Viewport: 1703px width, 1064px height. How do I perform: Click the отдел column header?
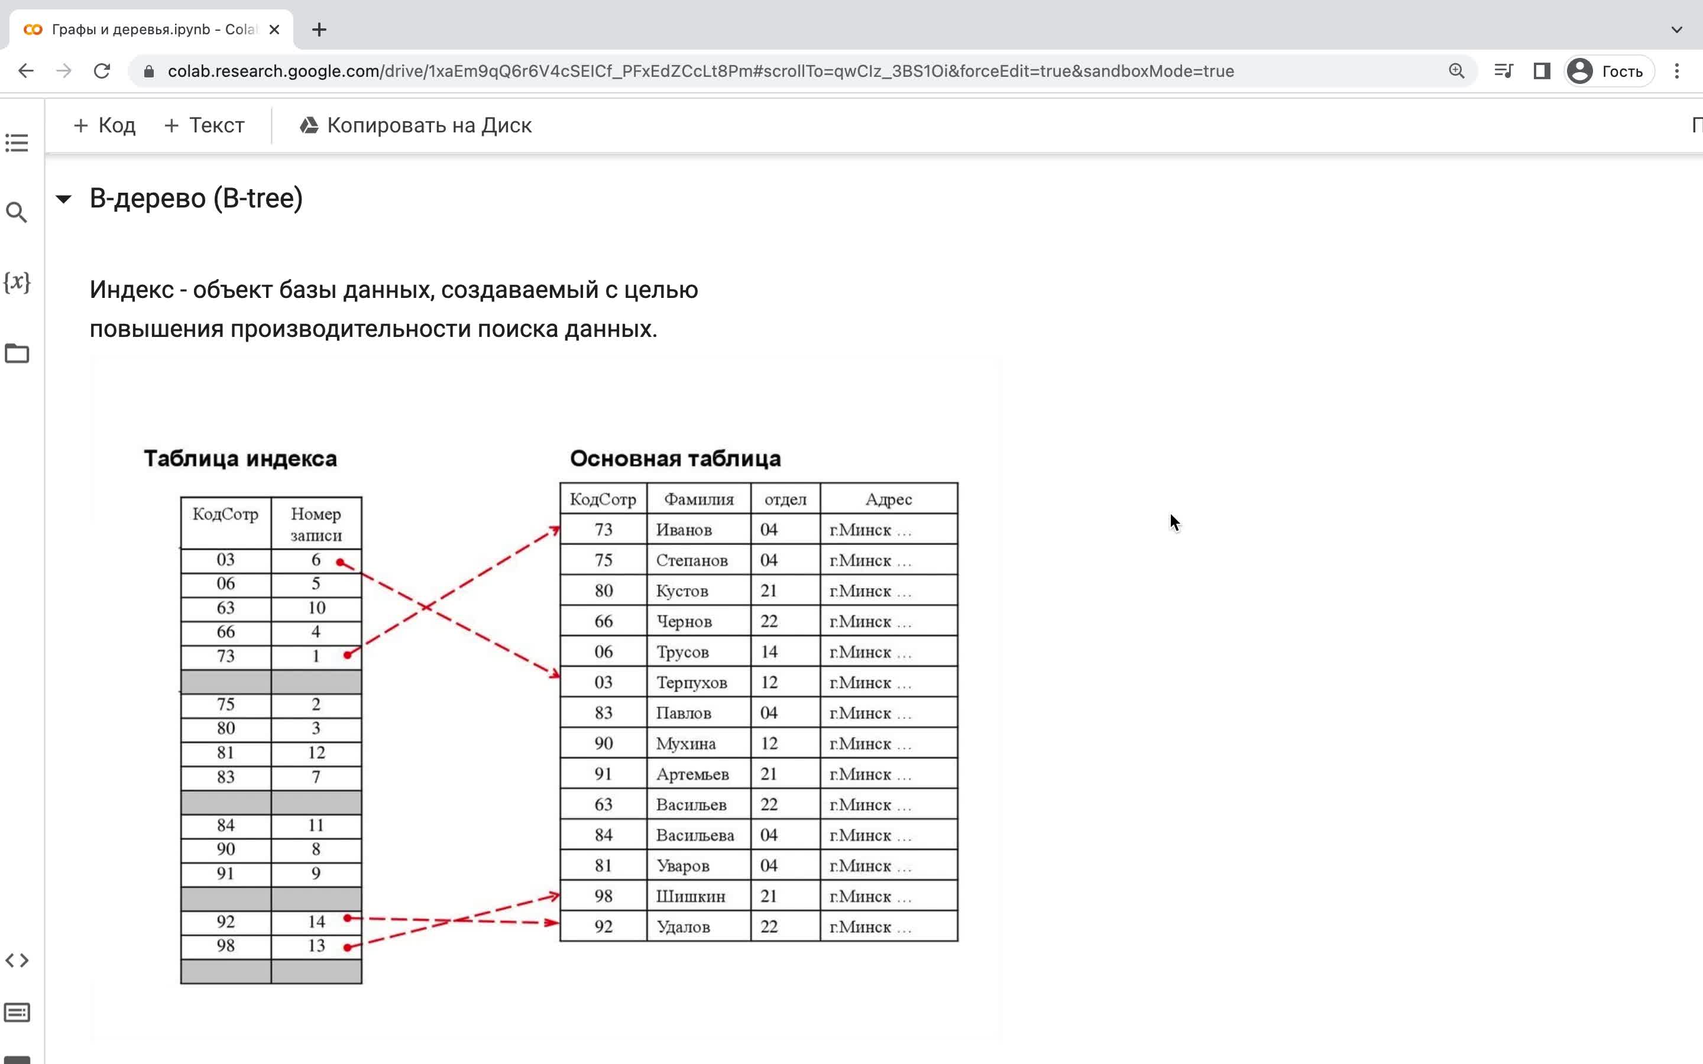coord(785,499)
